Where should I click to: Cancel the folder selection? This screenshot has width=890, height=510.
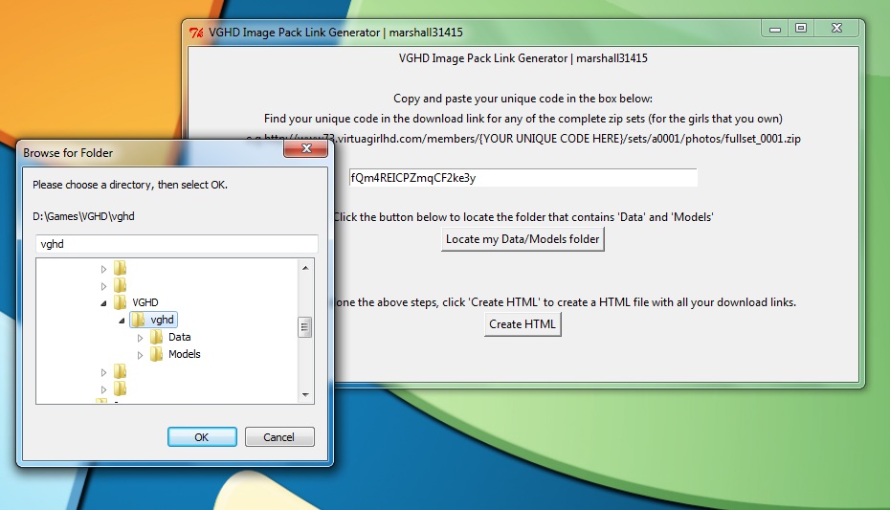279,436
